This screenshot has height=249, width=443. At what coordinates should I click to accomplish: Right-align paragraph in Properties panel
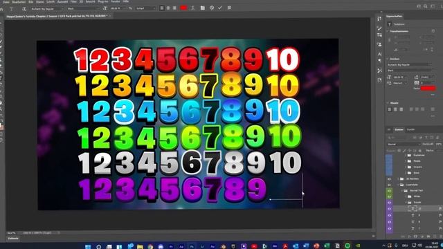click(x=401, y=109)
